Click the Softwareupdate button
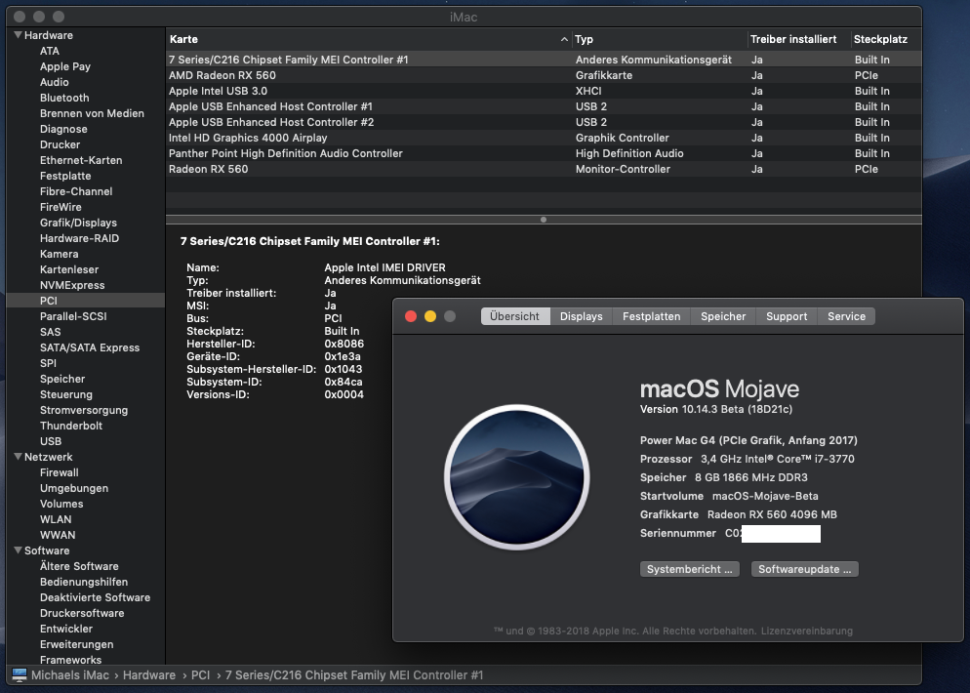This screenshot has height=693, width=970. point(804,569)
